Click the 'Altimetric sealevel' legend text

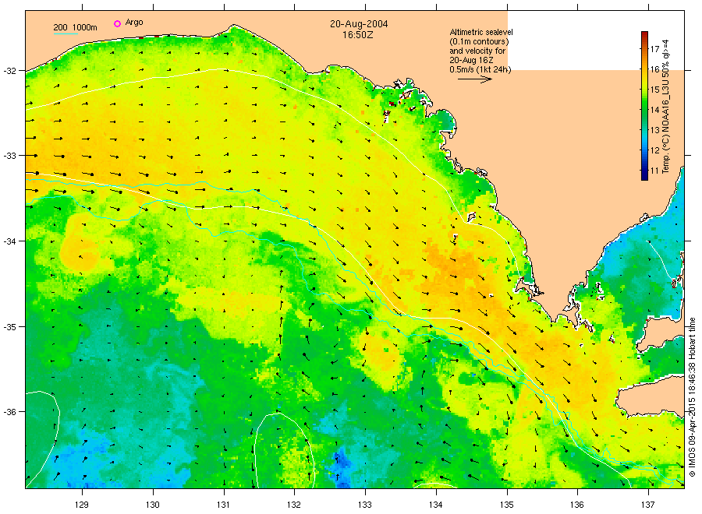pyautogui.click(x=481, y=32)
